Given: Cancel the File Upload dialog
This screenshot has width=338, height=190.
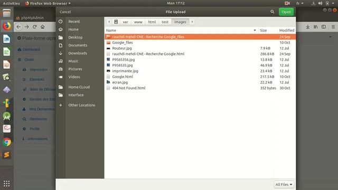Looking at the screenshot, I should pos(65,12).
